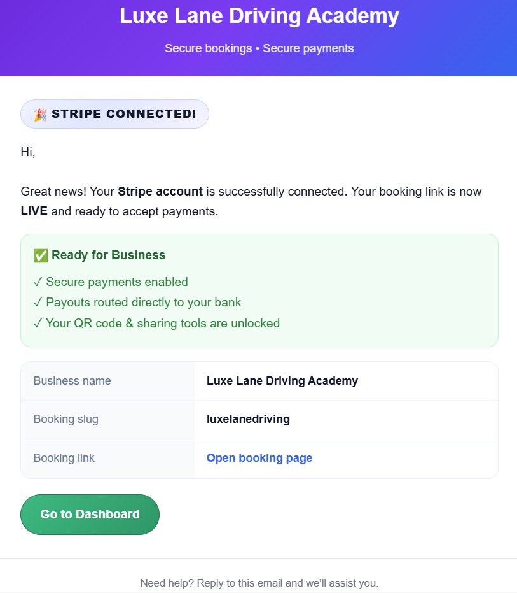Click the luxelanedriving slug value
This screenshot has height=593, width=517.
[247, 419]
